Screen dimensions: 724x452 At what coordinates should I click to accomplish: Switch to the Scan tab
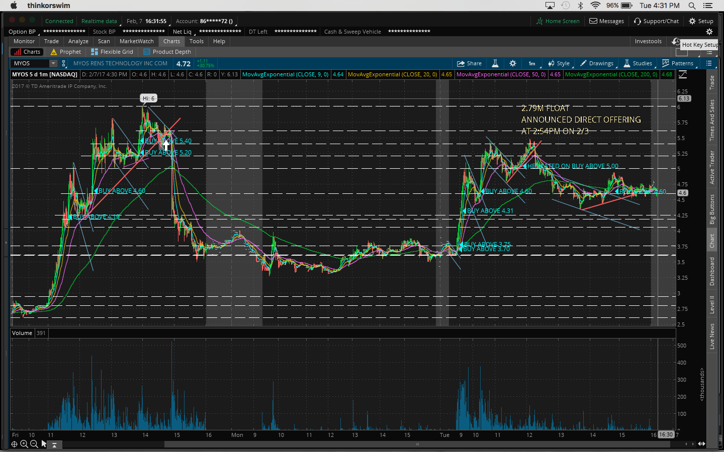[x=104, y=41]
